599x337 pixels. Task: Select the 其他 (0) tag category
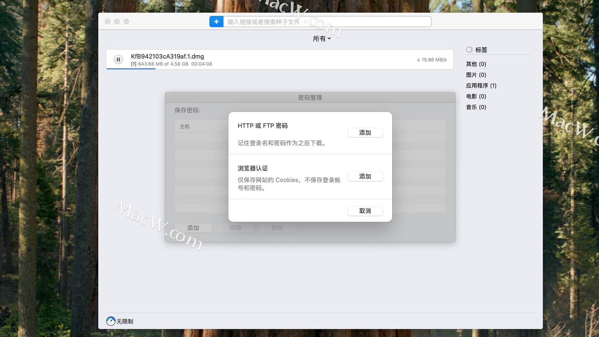[x=476, y=64]
